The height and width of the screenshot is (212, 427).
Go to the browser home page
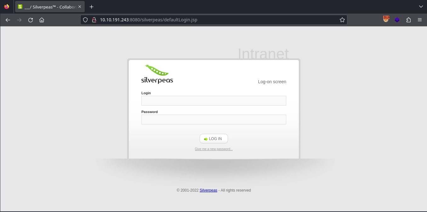[x=42, y=20]
